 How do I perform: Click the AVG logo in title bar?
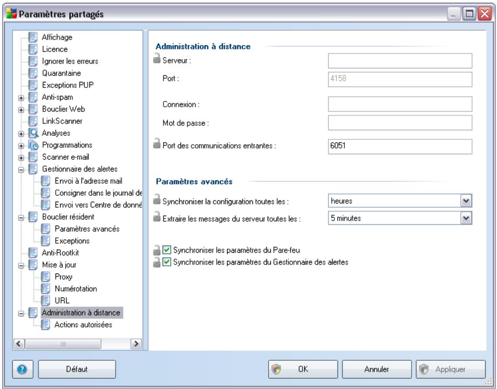(x=11, y=14)
